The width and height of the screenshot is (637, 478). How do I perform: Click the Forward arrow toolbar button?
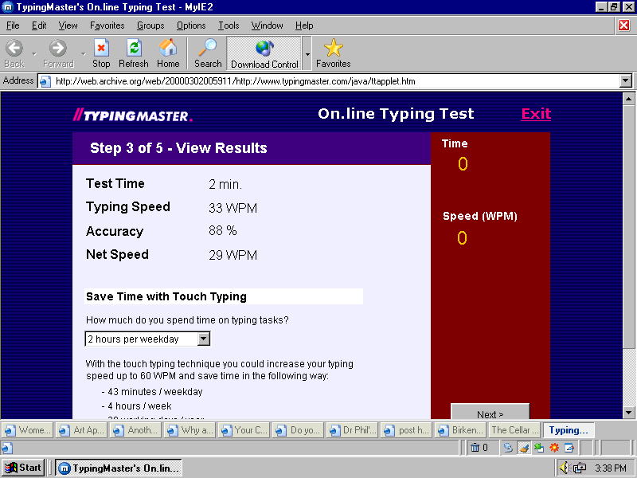58,53
